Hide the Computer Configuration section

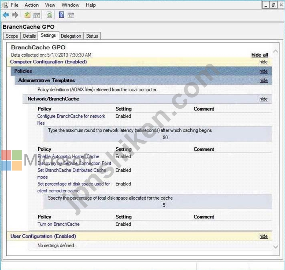point(264,62)
